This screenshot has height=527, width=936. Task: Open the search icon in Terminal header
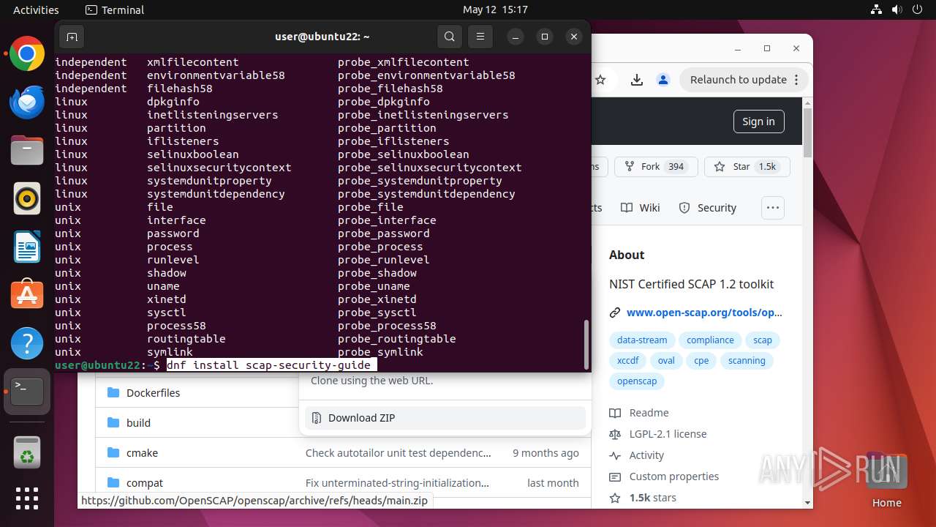[x=450, y=37]
